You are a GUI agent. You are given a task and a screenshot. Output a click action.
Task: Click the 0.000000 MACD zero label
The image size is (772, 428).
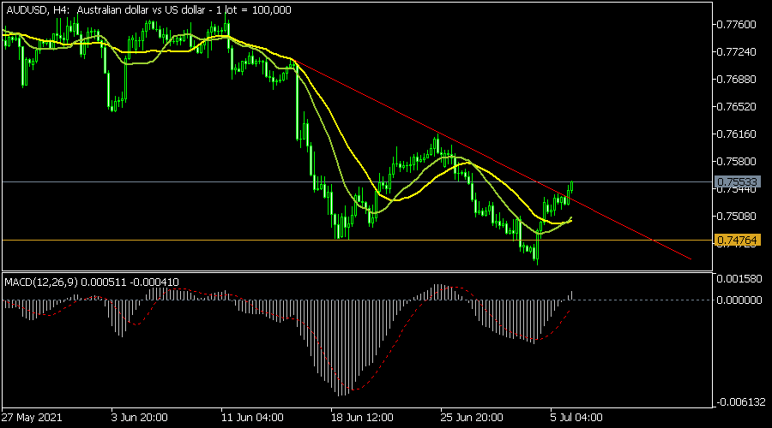[x=739, y=300]
